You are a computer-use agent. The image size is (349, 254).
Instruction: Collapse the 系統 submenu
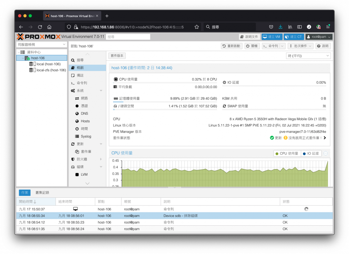(x=101, y=91)
